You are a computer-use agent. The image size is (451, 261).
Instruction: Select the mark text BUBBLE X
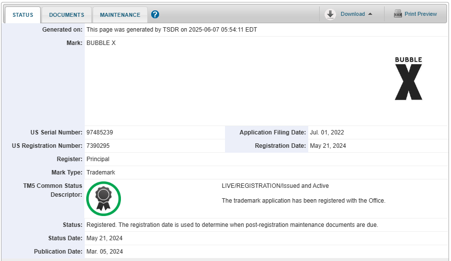[x=101, y=43]
